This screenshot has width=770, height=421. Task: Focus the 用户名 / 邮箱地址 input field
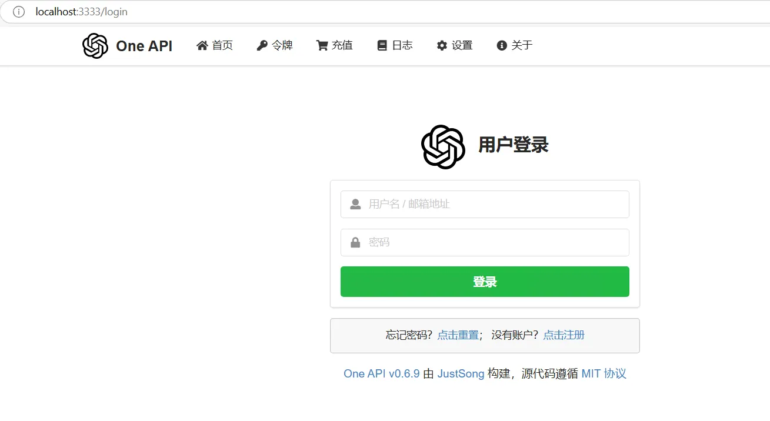(x=485, y=204)
